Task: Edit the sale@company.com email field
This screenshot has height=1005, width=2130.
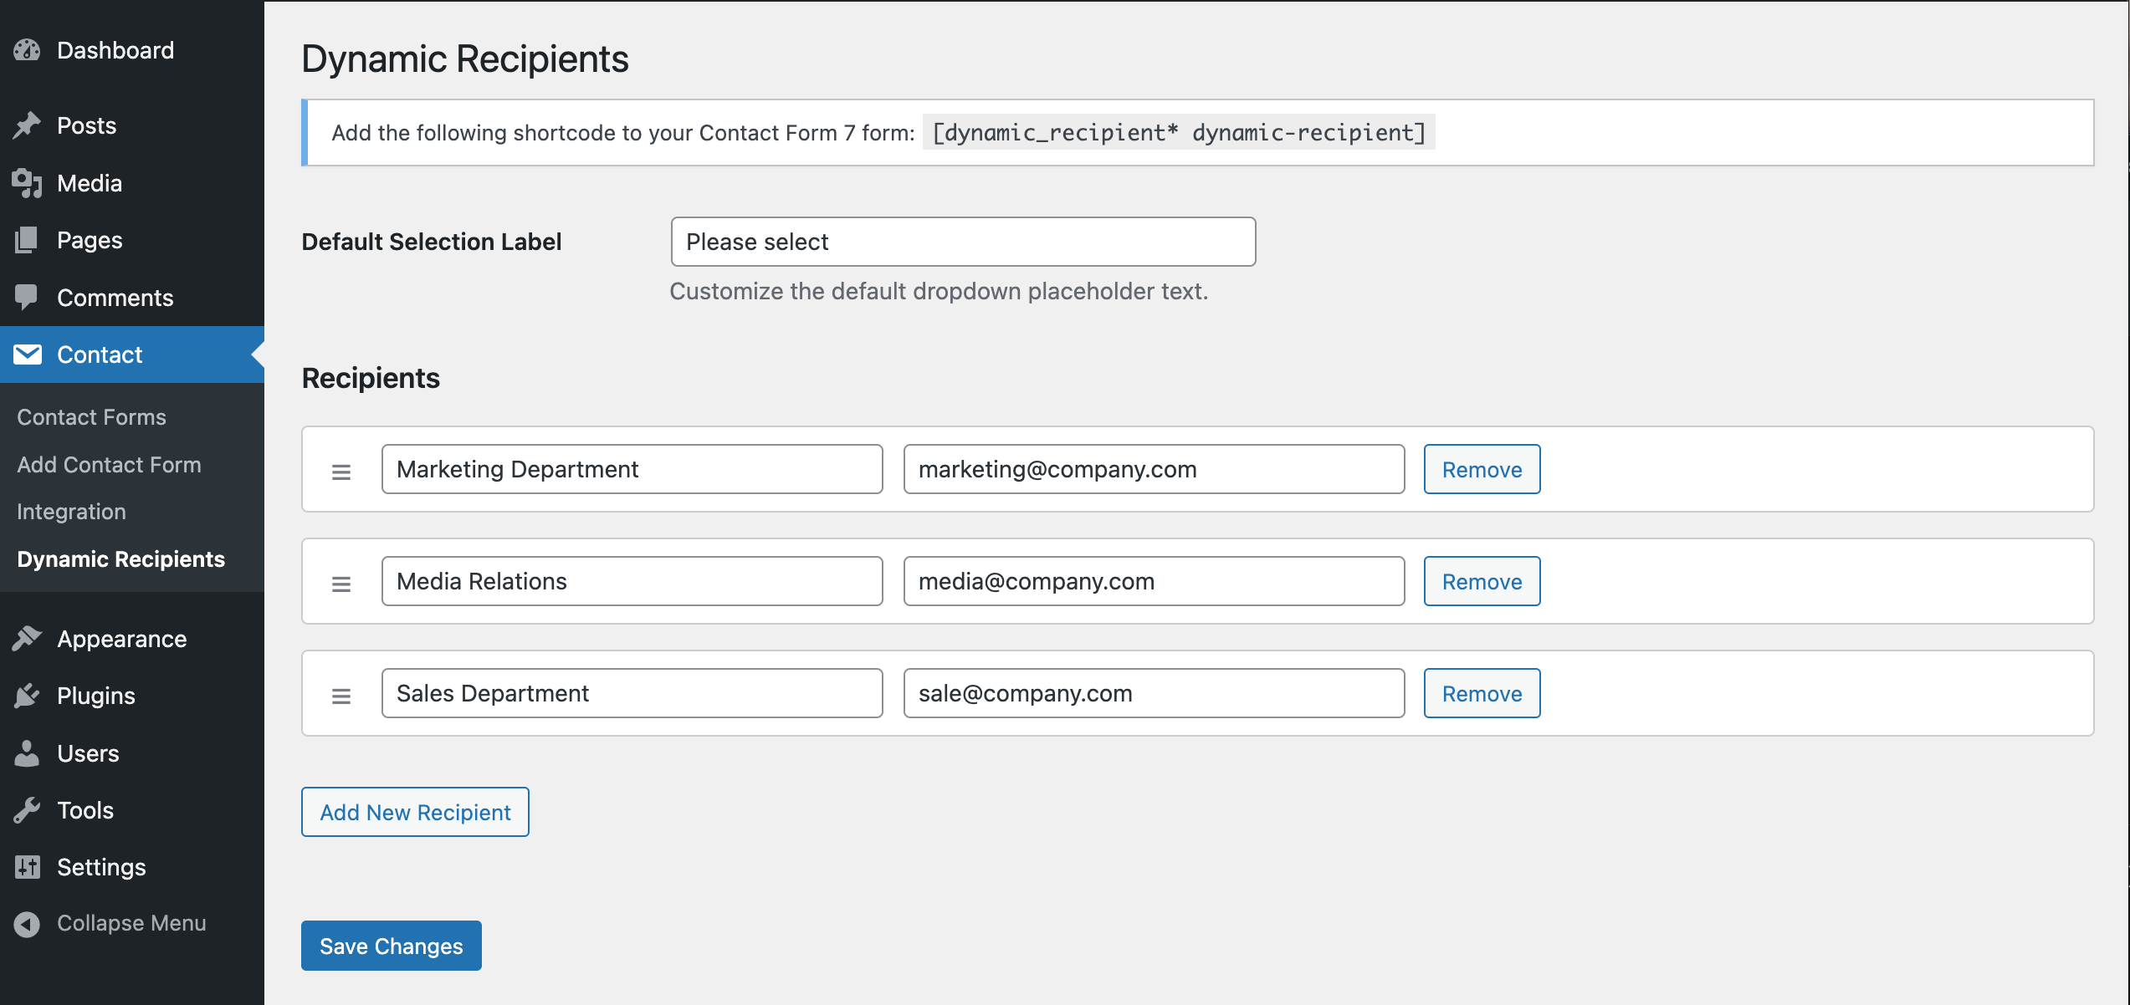Action: (1154, 693)
